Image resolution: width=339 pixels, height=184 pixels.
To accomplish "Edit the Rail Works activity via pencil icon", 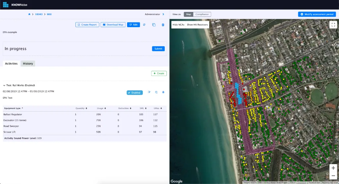I will pos(149,92).
